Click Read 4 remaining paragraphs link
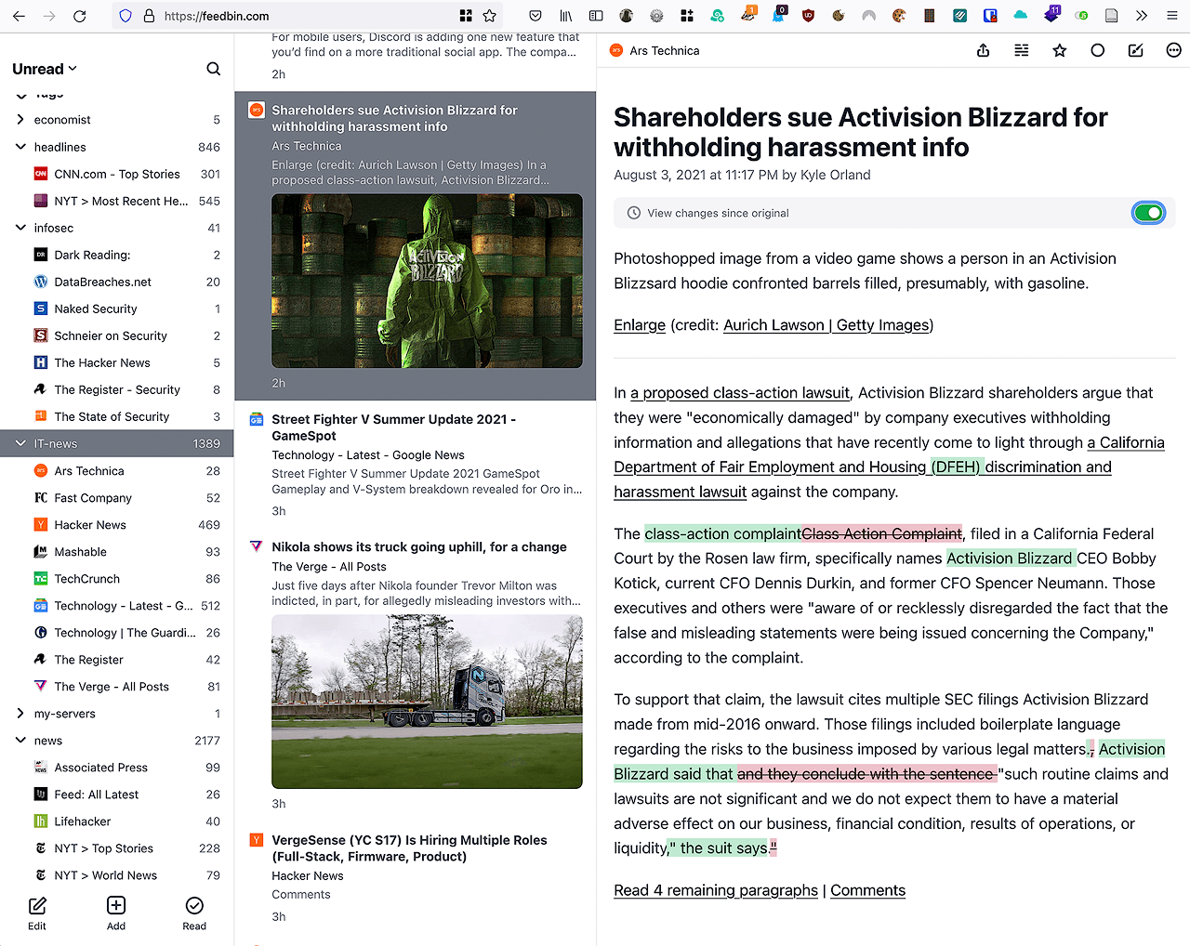Image resolution: width=1190 pixels, height=946 pixels. (x=716, y=890)
